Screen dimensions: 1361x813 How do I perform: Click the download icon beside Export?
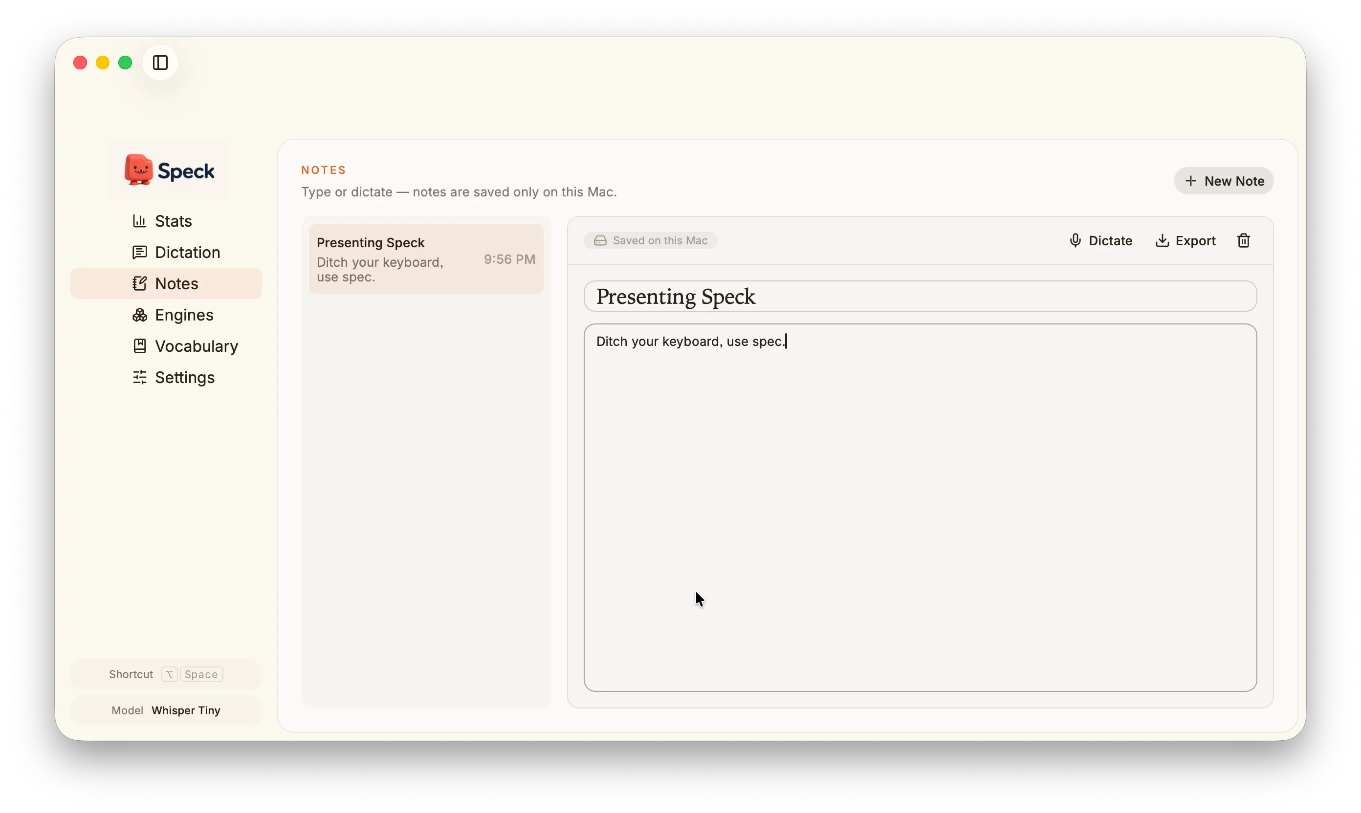tap(1162, 240)
